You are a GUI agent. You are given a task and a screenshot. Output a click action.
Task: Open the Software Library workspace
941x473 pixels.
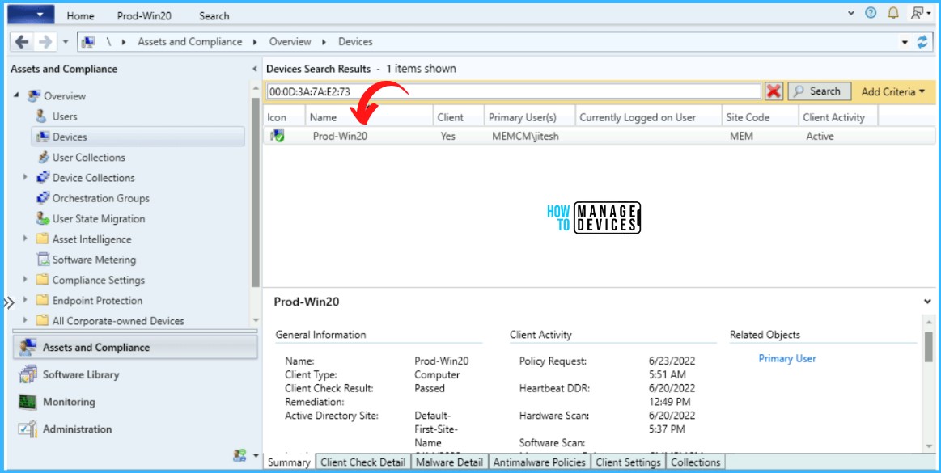pos(135,374)
